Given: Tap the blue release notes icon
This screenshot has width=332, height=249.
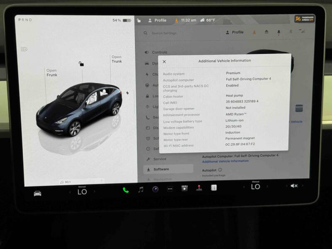Looking at the screenshot, I should click(299, 108).
